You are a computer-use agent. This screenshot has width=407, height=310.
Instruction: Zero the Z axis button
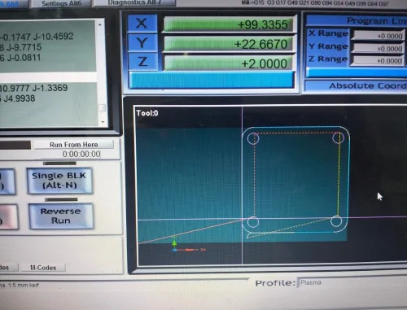(142, 62)
